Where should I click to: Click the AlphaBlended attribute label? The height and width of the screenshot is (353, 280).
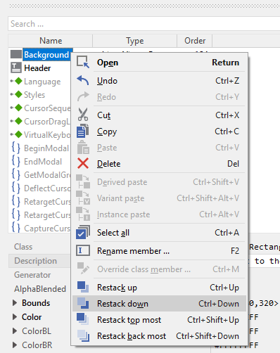pos(40,289)
